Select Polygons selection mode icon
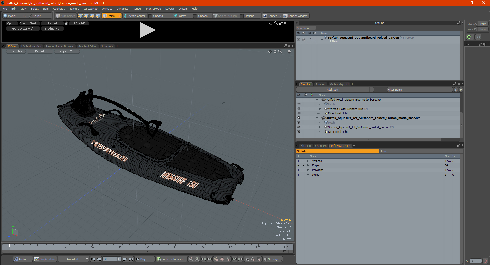 92,16
